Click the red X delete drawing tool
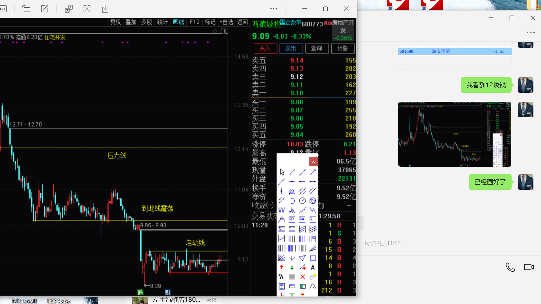Image resolution: width=541 pixels, height=304 pixels. [x=302, y=277]
